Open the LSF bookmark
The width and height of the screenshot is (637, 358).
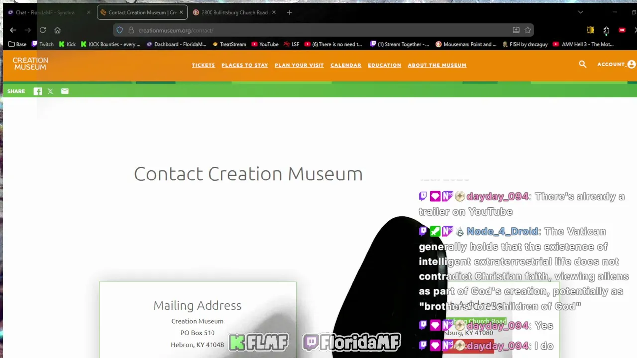click(291, 44)
